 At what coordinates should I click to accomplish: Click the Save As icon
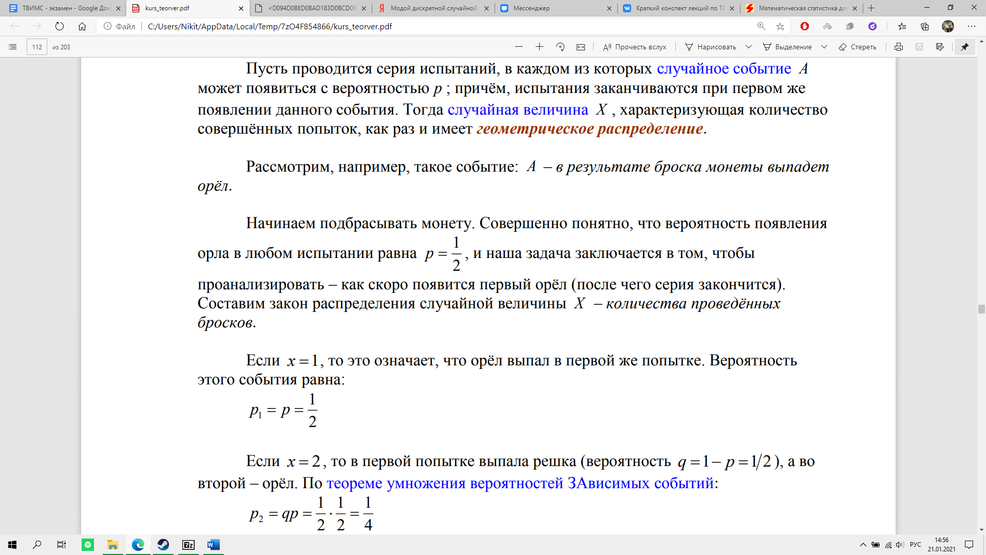coord(940,47)
